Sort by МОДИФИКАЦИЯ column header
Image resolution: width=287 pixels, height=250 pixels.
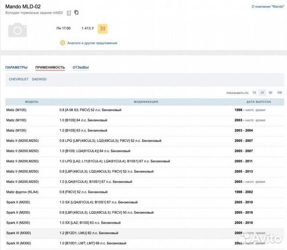(146, 101)
